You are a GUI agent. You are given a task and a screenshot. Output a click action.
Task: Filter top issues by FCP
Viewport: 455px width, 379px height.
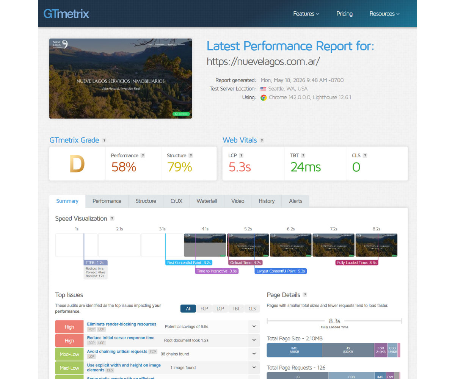[204, 309]
